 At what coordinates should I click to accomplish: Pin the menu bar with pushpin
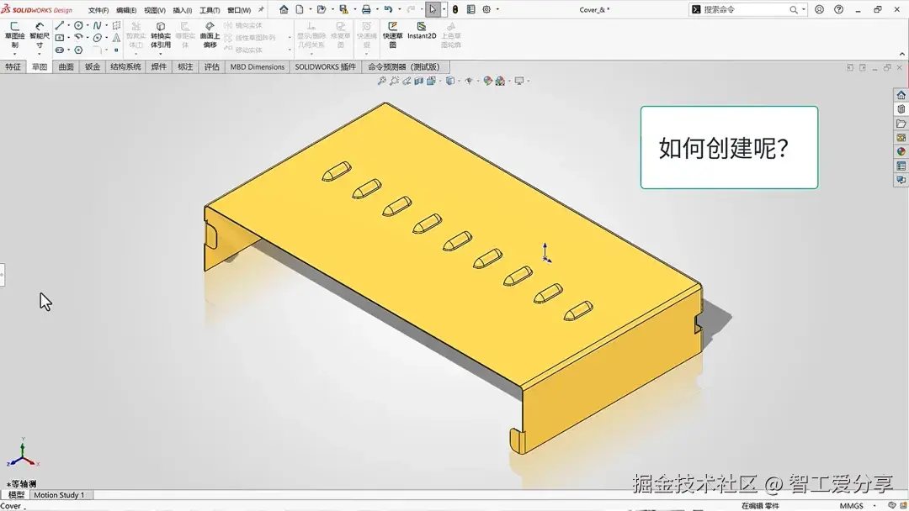(261, 9)
